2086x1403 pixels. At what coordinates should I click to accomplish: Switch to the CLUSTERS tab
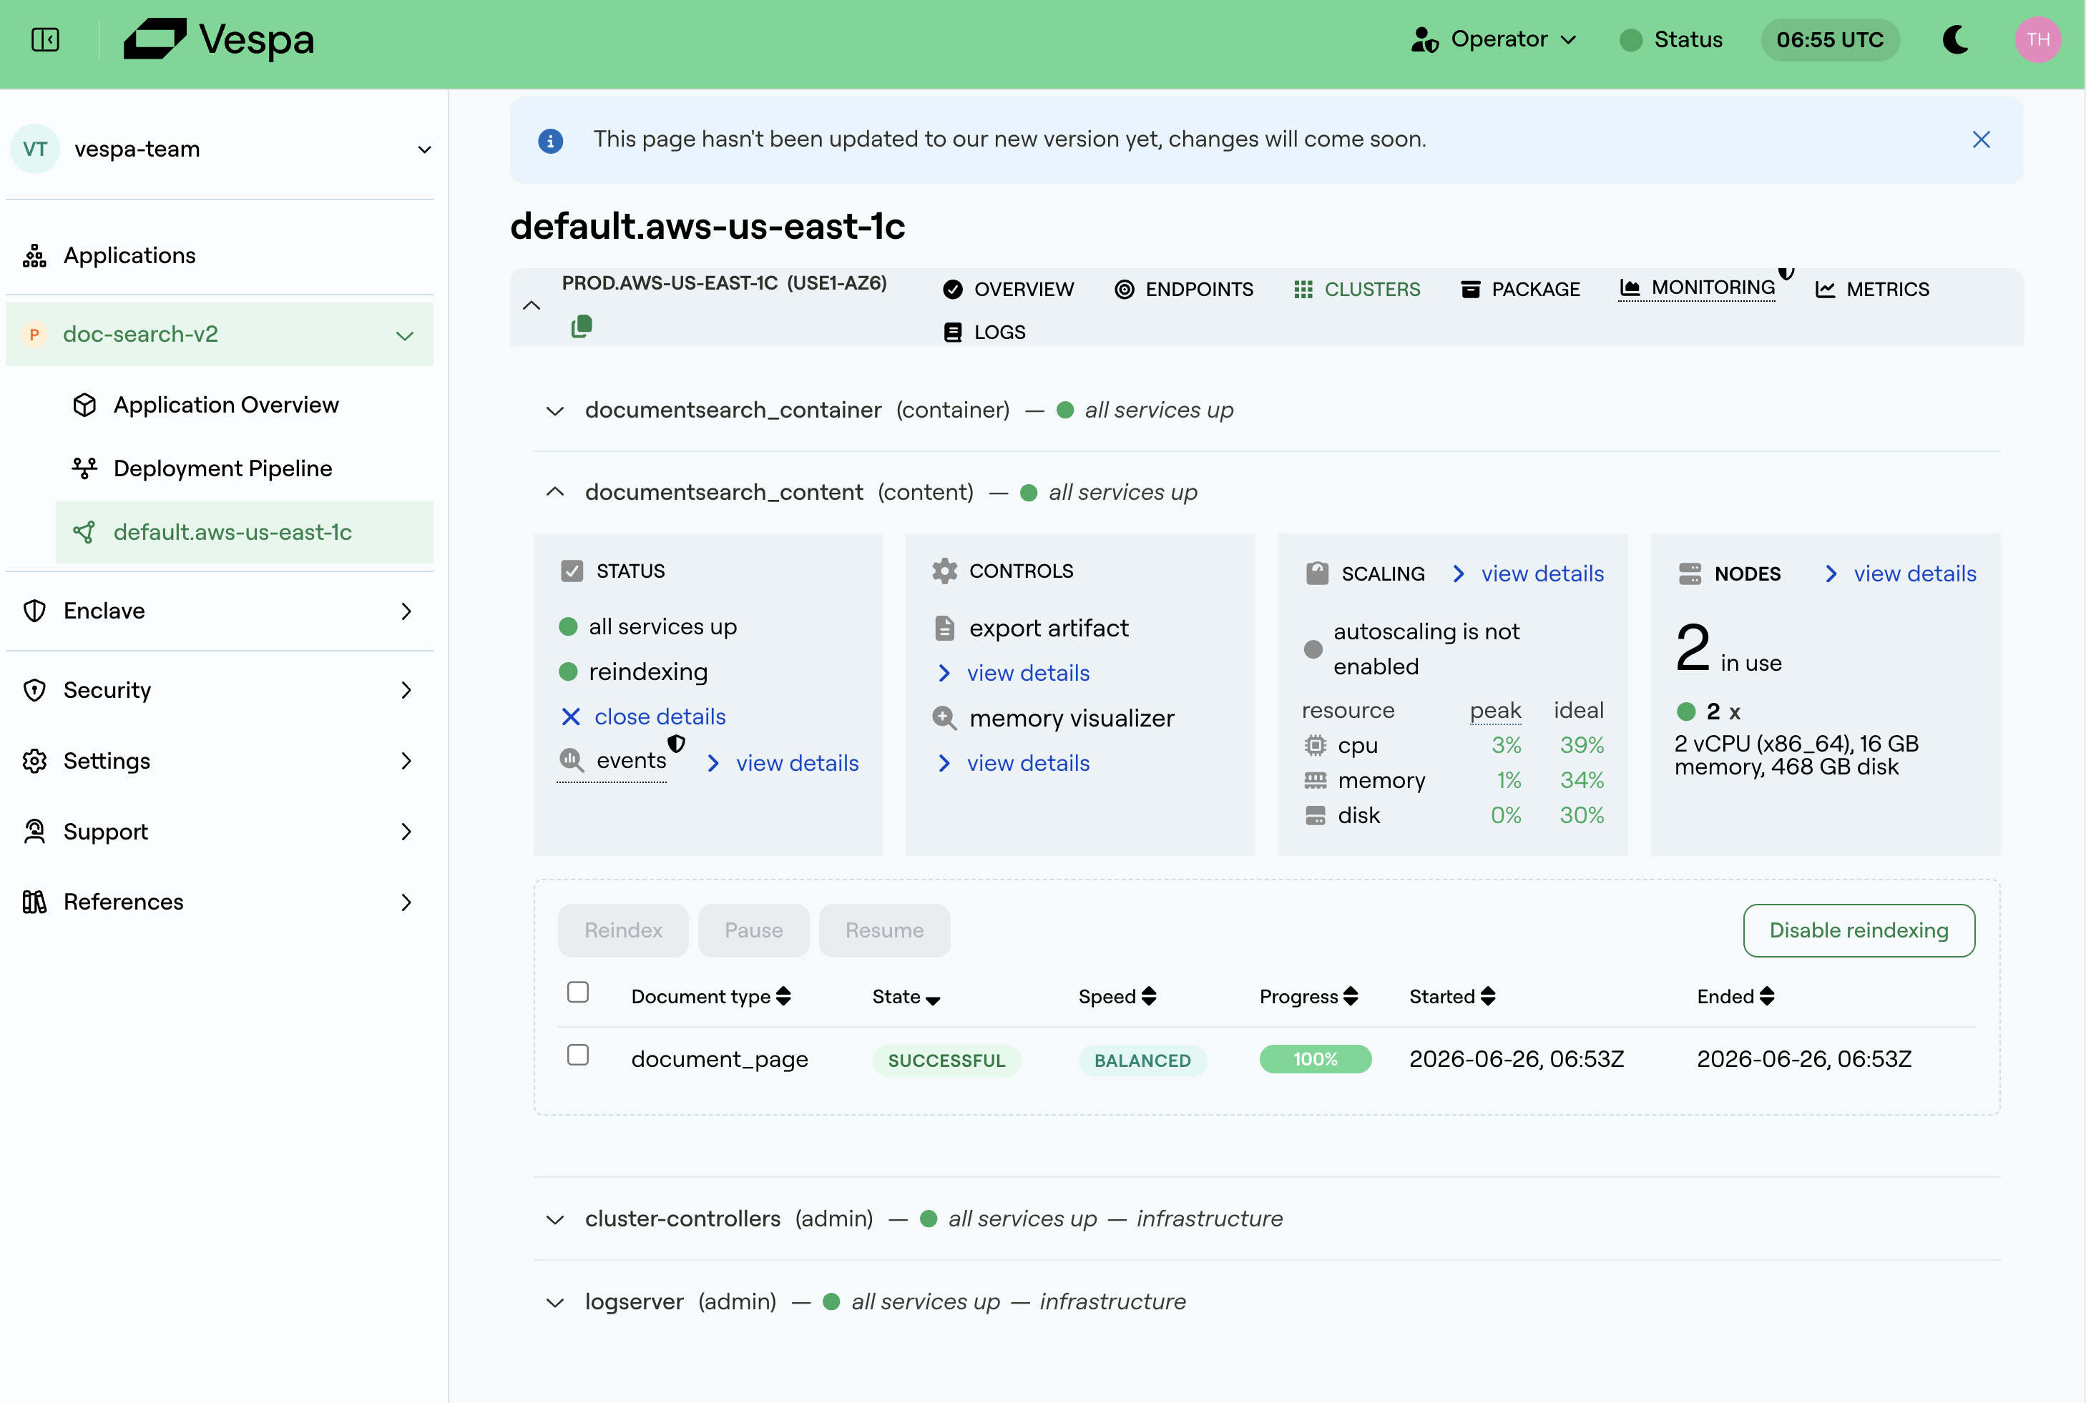[x=1356, y=289]
